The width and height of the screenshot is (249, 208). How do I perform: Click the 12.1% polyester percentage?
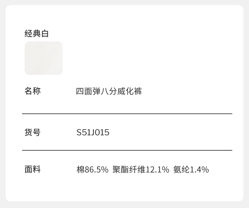tap(157, 170)
